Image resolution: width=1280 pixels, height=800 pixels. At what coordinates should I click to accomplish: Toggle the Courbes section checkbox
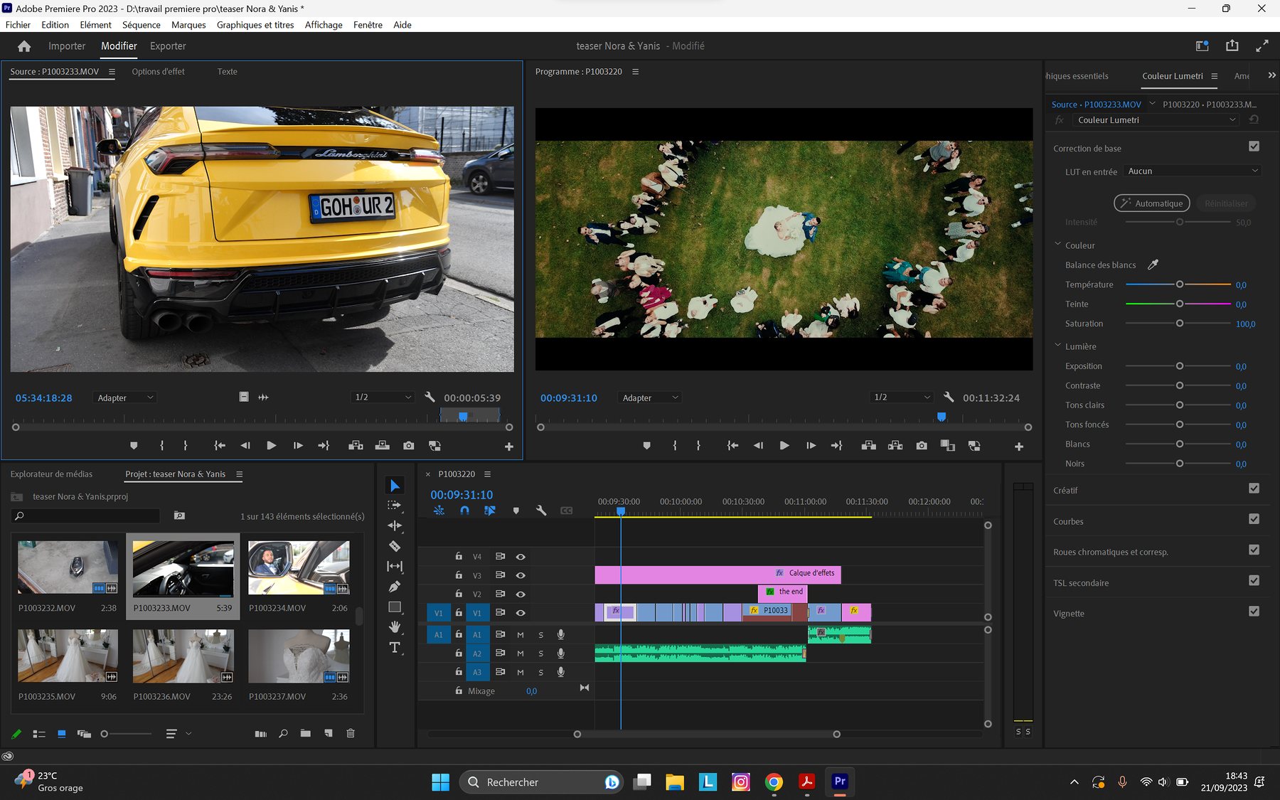(x=1254, y=519)
